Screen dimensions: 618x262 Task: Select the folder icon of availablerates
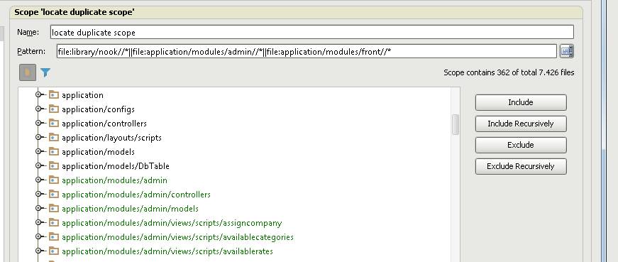click(x=54, y=251)
